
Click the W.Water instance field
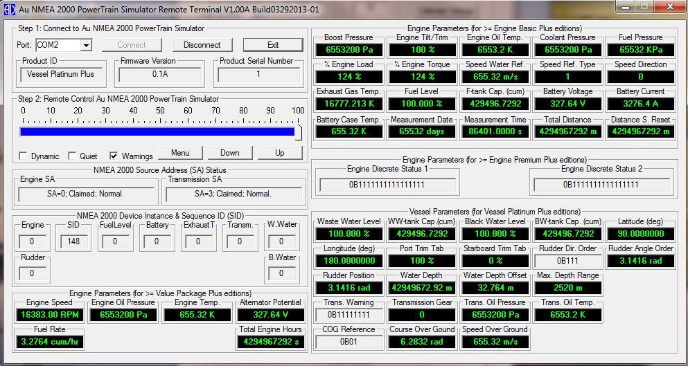pos(281,241)
